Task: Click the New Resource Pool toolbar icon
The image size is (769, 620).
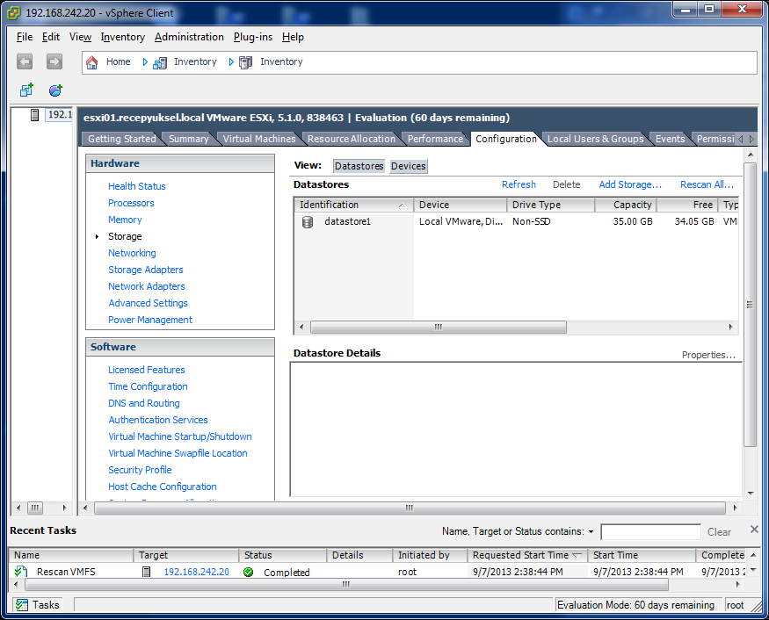Action: point(55,90)
